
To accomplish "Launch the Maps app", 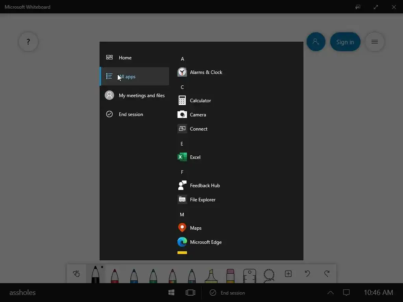I will [x=189, y=228].
